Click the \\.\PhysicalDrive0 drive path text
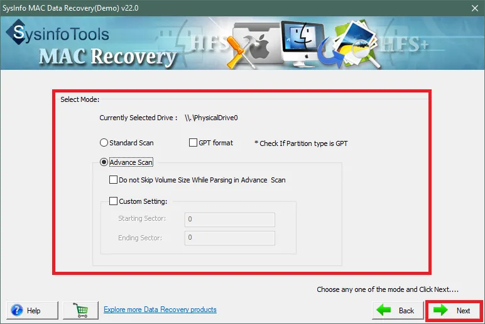Viewport: 485px width, 324px height. pos(211,118)
